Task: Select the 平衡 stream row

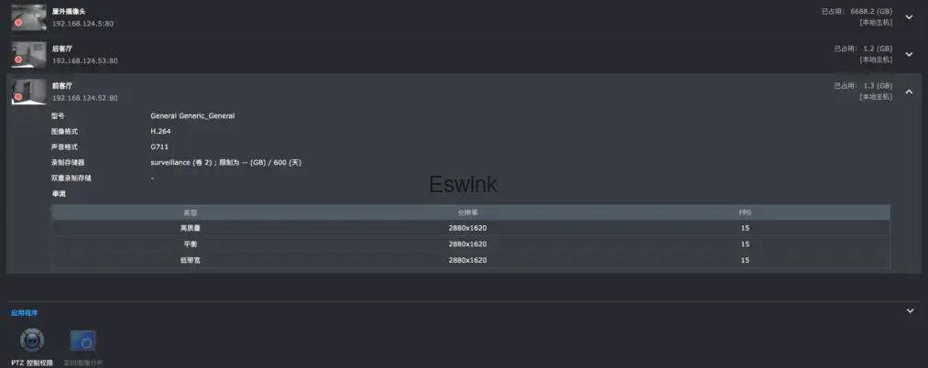Action: (x=470, y=244)
